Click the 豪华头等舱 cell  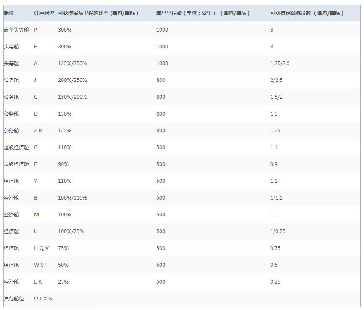tap(16, 30)
